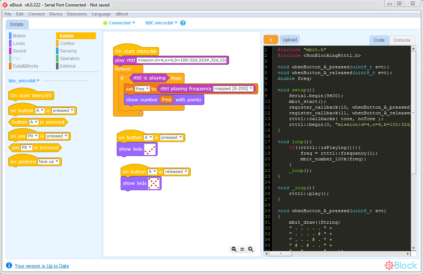The image size is (423, 274).
Task: Open A dropdown in palette button A is pressed block
Action: click(33, 122)
